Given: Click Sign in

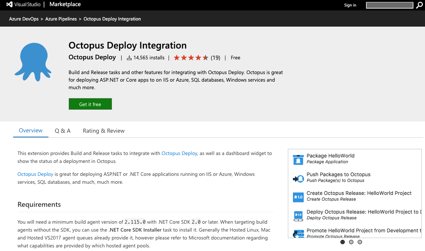Looking at the screenshot, I should pos(350,5).
